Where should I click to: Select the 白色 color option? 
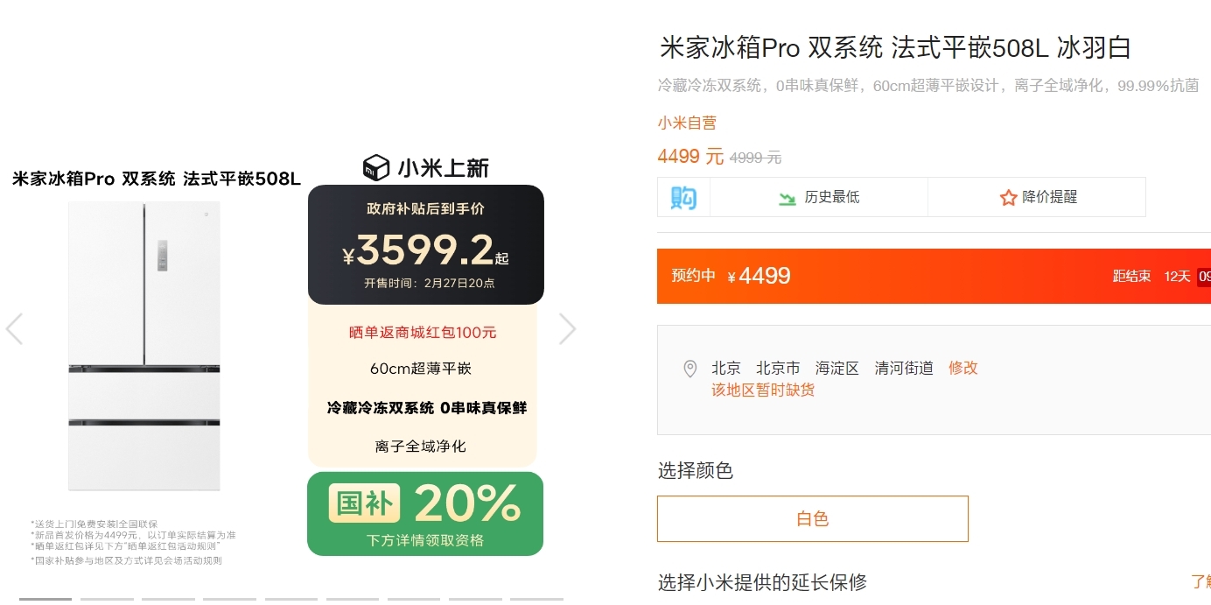[813, 519]
